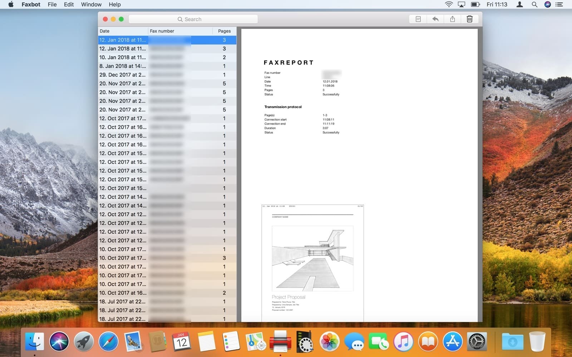Open the Window menu

(x=91, y=5)
